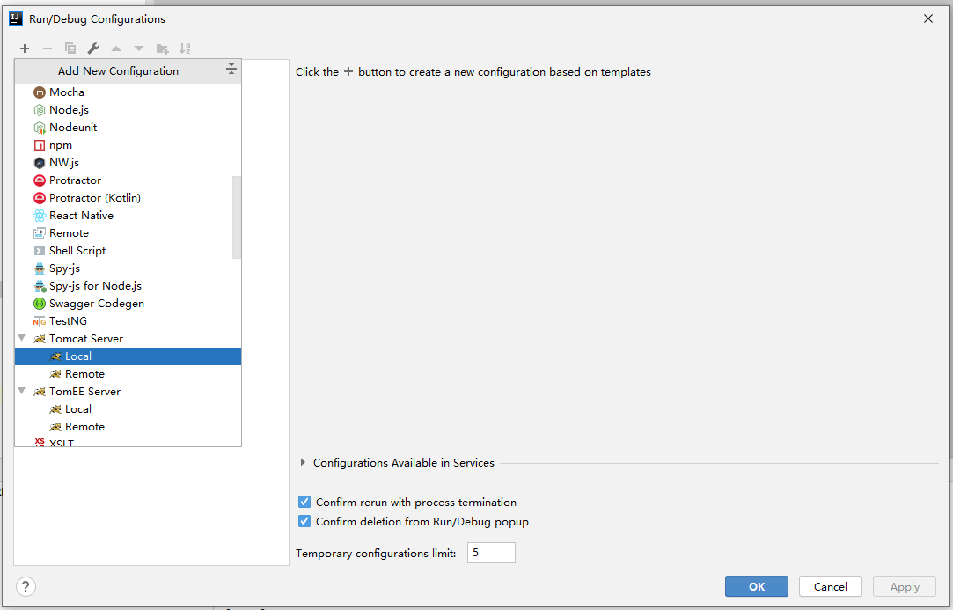The height and width of the screenshot is (610, 953).
Task: Click the Node.js hexagon icon
Action: click(x=40, y=110)
